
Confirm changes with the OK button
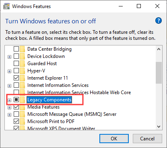click(114, 138)
